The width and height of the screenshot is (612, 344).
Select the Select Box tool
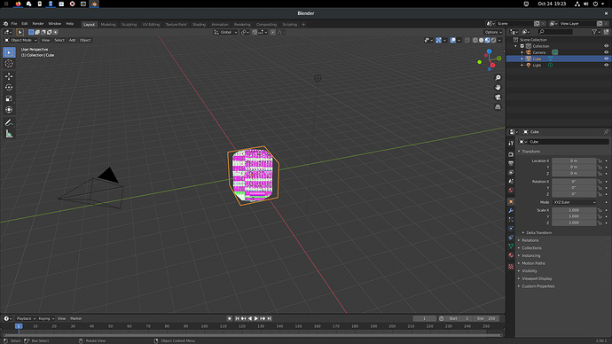point(9,52)
